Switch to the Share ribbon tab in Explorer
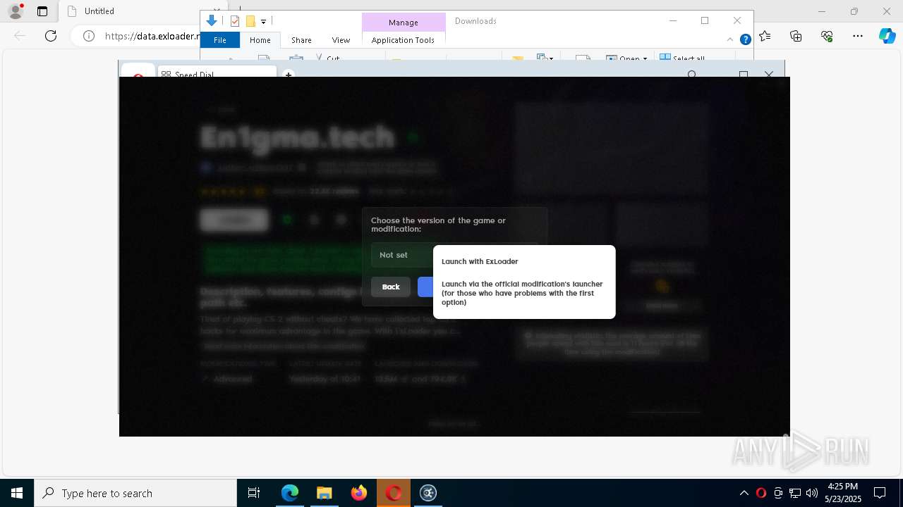The width and height of the screenshot is (903, 507). pyautogui.click(x=301, y=40)
